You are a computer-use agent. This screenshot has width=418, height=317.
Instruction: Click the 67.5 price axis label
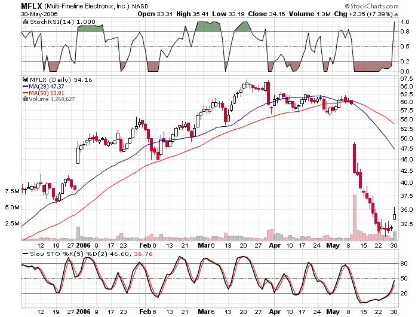pyautogui.click(x=407, y=79)
